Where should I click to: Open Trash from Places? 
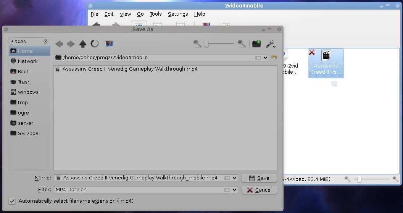[29, 82]
